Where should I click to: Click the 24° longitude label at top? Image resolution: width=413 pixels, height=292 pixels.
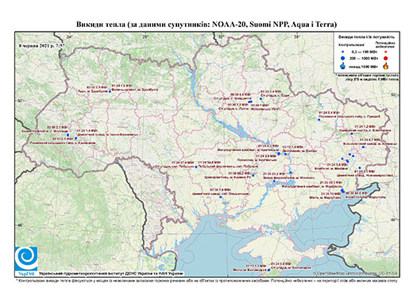tap(70, 37)
